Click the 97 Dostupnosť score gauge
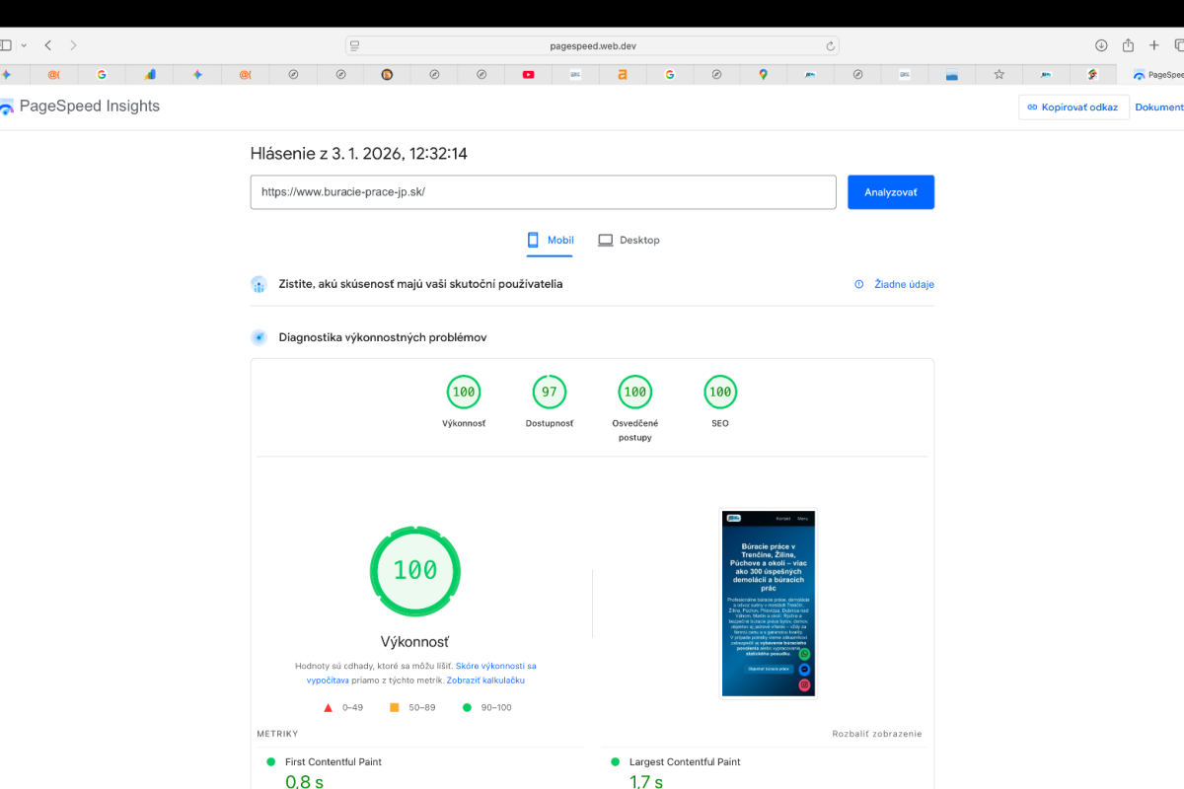 point(549,393)
